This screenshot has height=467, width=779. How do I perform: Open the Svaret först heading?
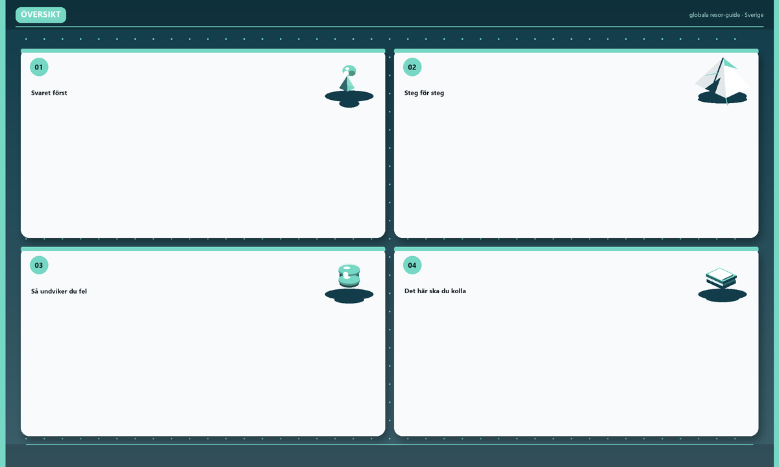coord(49,93)
